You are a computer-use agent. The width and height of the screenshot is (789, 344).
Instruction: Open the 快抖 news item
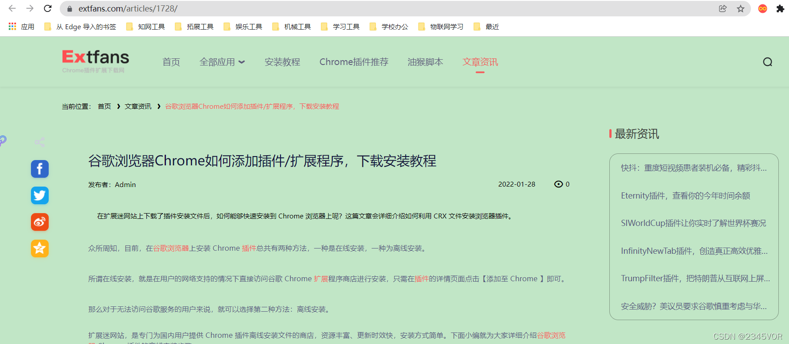pos(694,168)
